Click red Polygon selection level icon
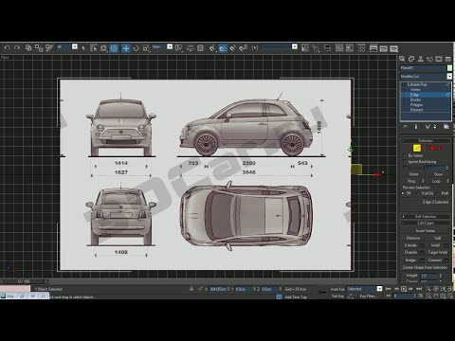 pos(432,148)
